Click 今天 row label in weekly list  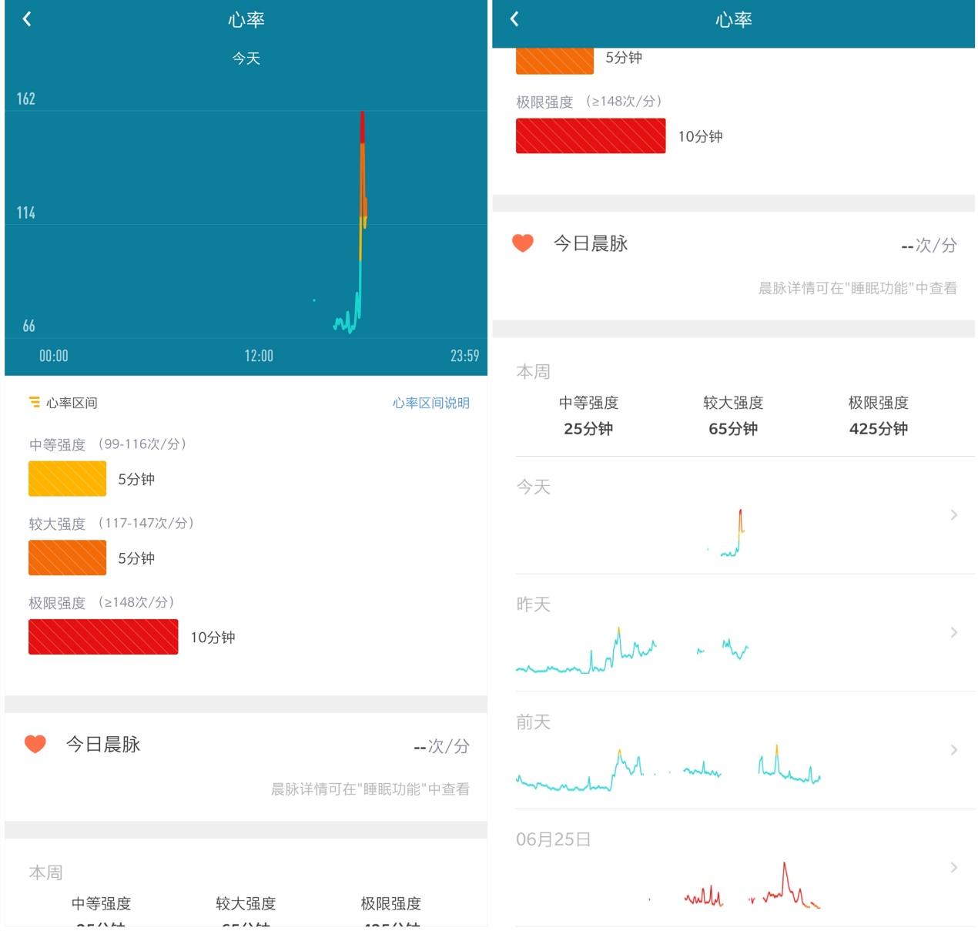point(533,487)
